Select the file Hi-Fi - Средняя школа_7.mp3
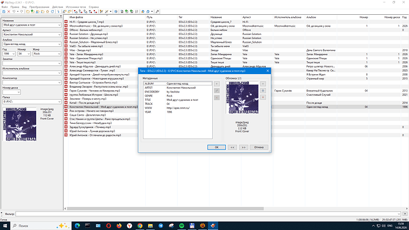The width and height of the screenshot is (409, 230). [x=87, y=22]
